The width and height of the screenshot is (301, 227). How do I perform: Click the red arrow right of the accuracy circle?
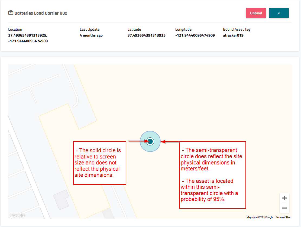pos(170,141)
